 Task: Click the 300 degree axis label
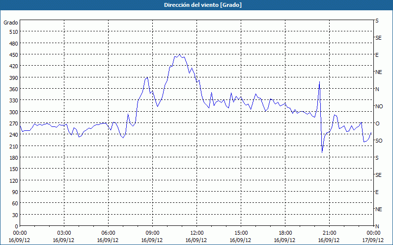pos(14,112)
